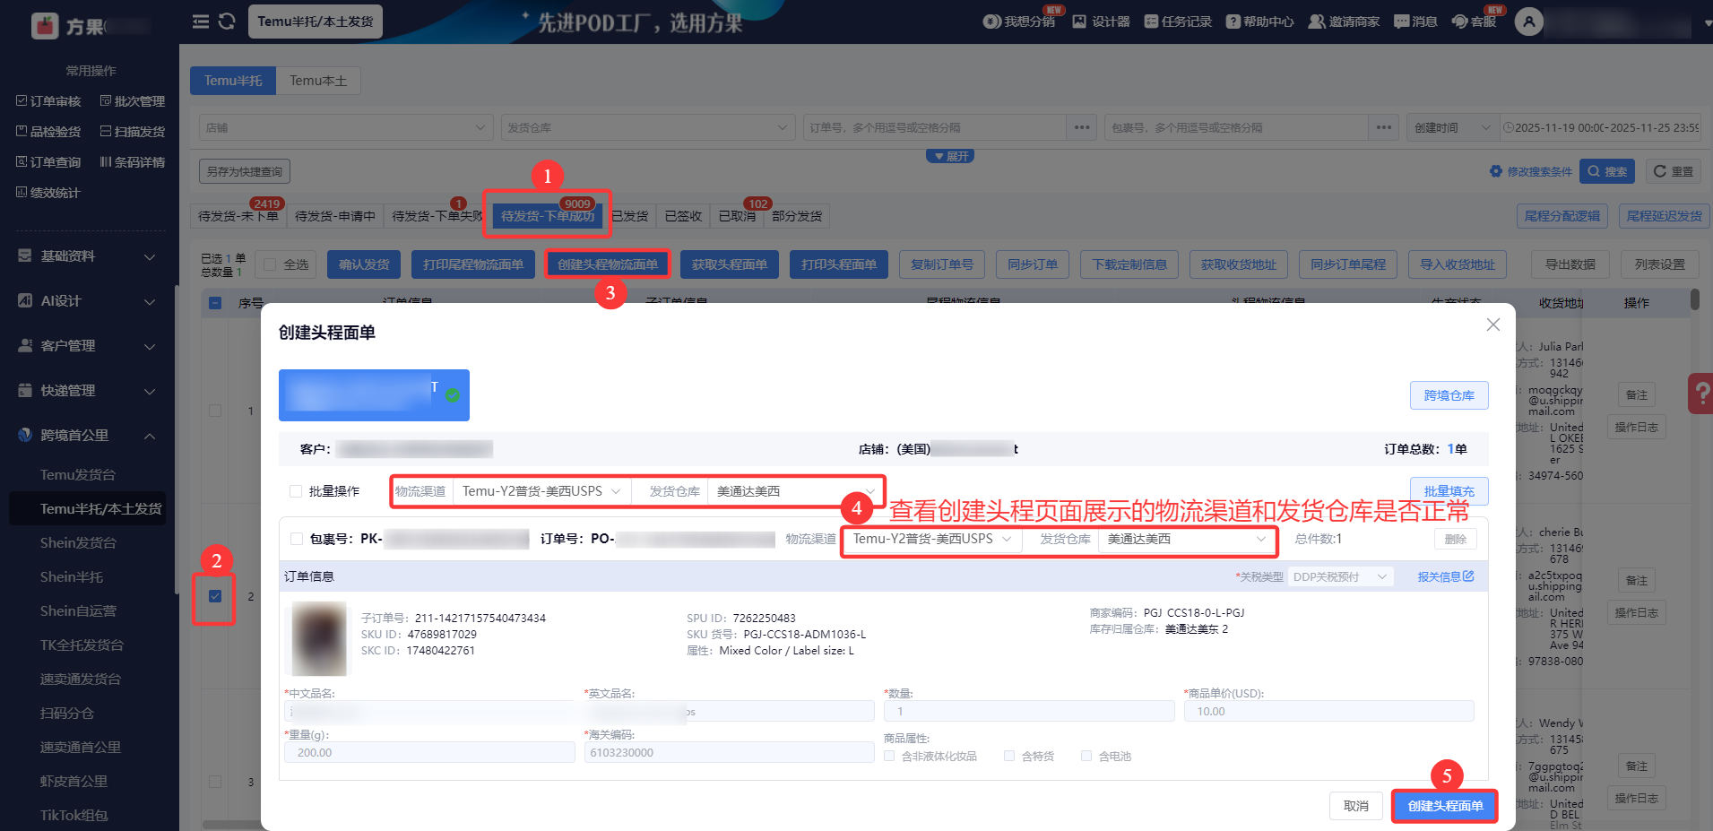Open Shein发货台 in the sidebar

(x=79, y=543)
